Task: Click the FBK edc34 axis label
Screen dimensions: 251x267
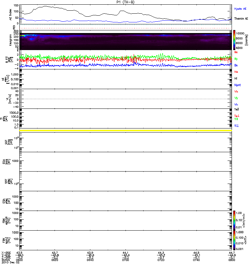Action: tap(6, 221)
